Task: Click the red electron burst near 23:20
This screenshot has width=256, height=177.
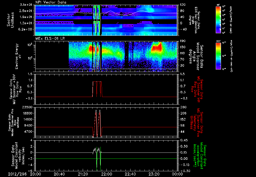Action: [156, 47]
